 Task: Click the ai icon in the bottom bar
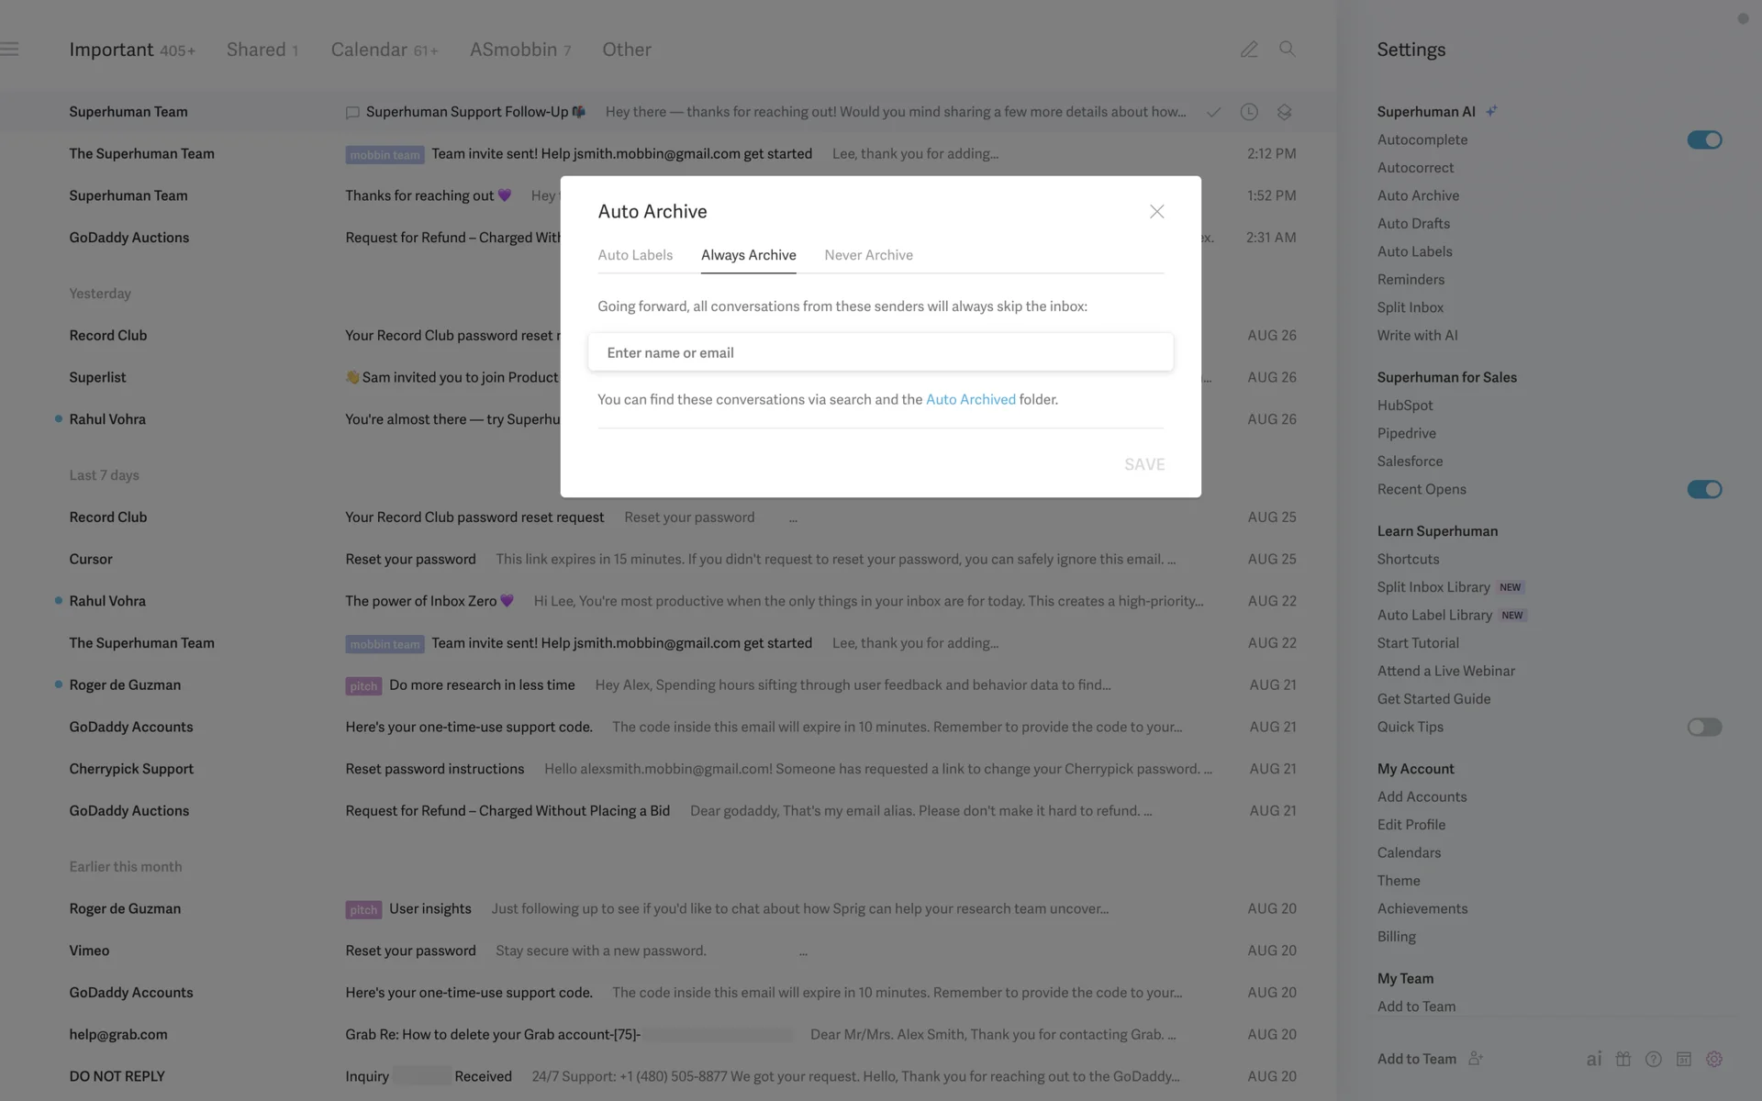(1594, 1059)
